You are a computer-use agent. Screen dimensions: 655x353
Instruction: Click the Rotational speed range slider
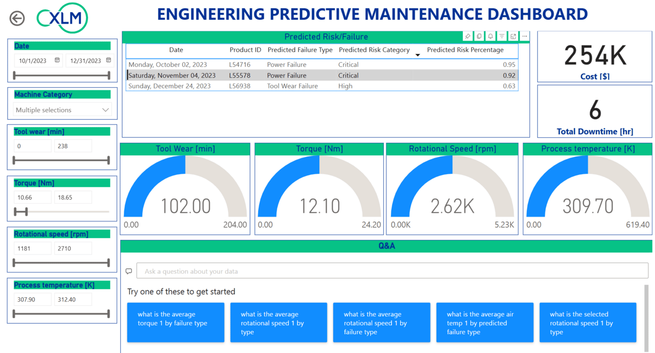point(61,263)
